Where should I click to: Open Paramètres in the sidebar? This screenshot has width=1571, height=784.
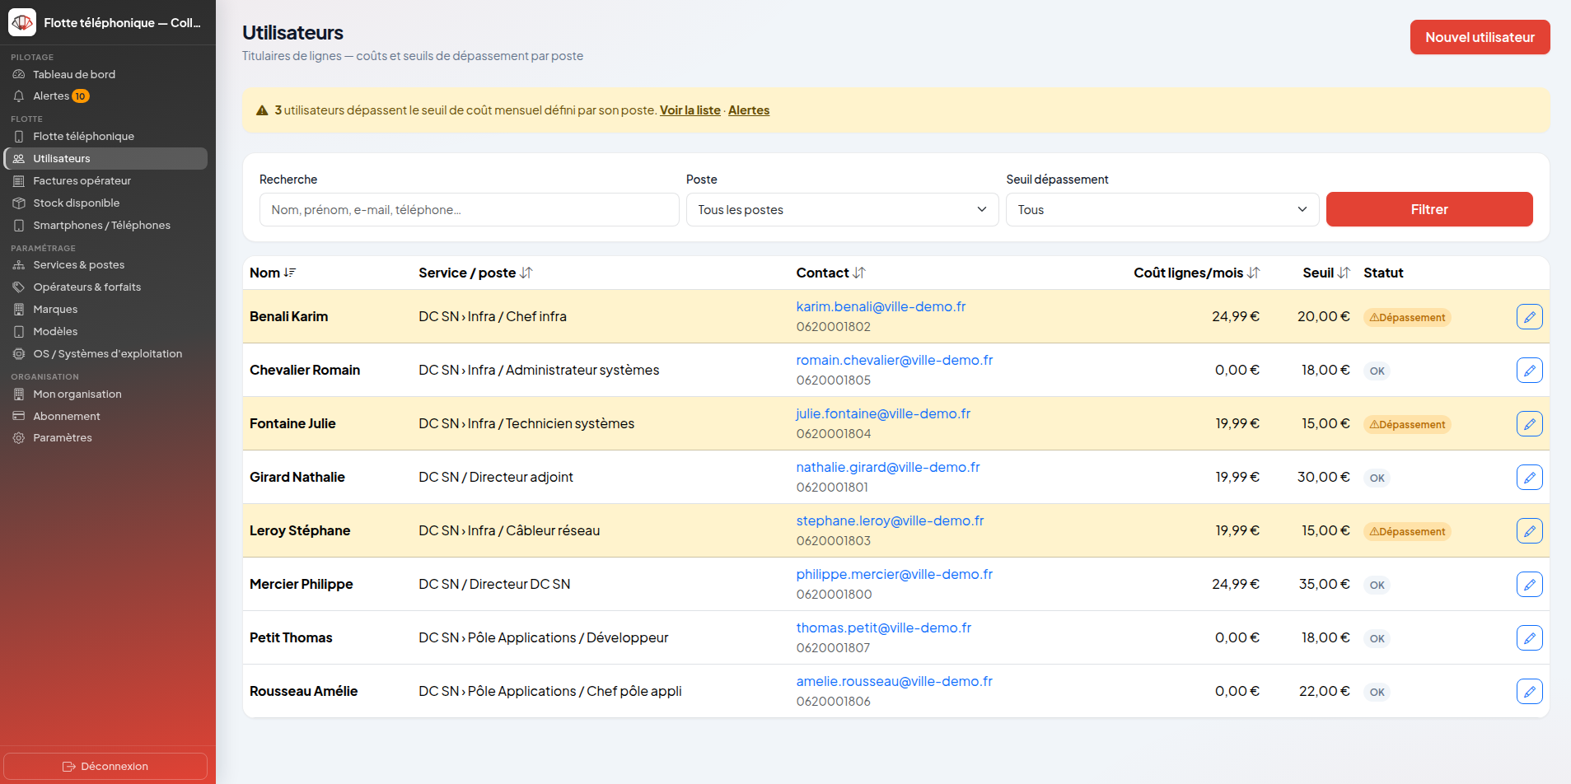tap(105, 437)
